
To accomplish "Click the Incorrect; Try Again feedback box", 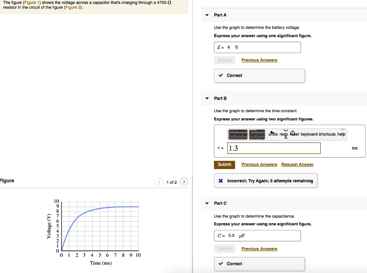I will pos(266,181).
